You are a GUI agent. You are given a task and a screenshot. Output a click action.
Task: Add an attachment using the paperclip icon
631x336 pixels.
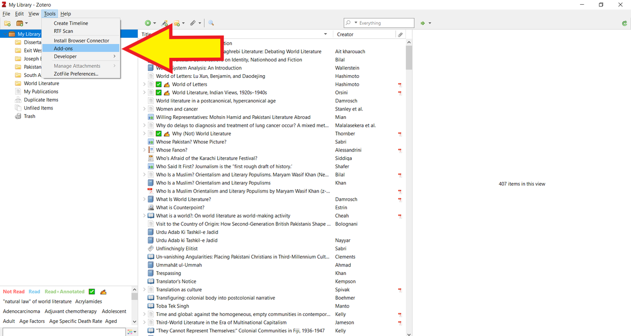click(x=192, y=23)
